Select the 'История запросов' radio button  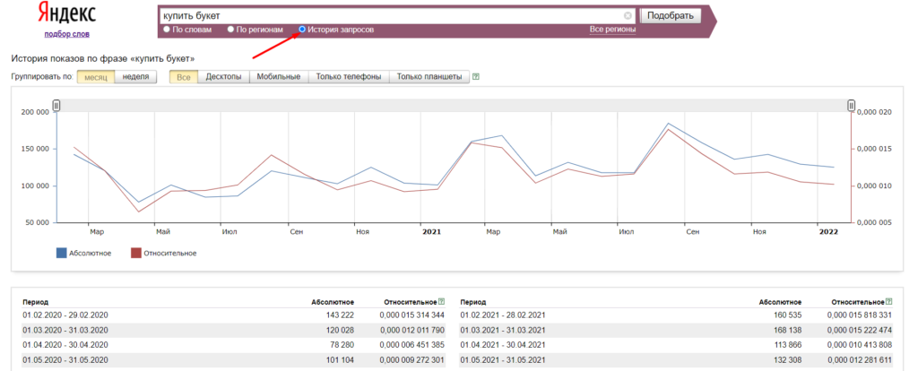pos(302,30)
